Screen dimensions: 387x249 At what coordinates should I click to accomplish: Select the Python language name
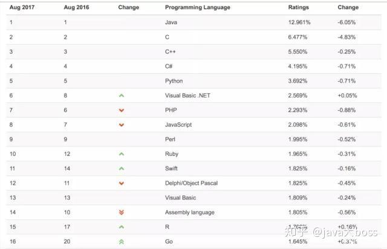click(174, 81)
